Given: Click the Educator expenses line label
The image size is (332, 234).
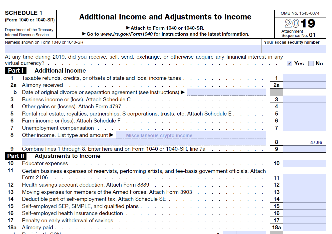Looking at the screenshot, I should tap(45, 163).
